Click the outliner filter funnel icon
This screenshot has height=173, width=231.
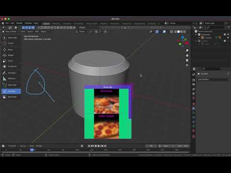tap(229, 27)
